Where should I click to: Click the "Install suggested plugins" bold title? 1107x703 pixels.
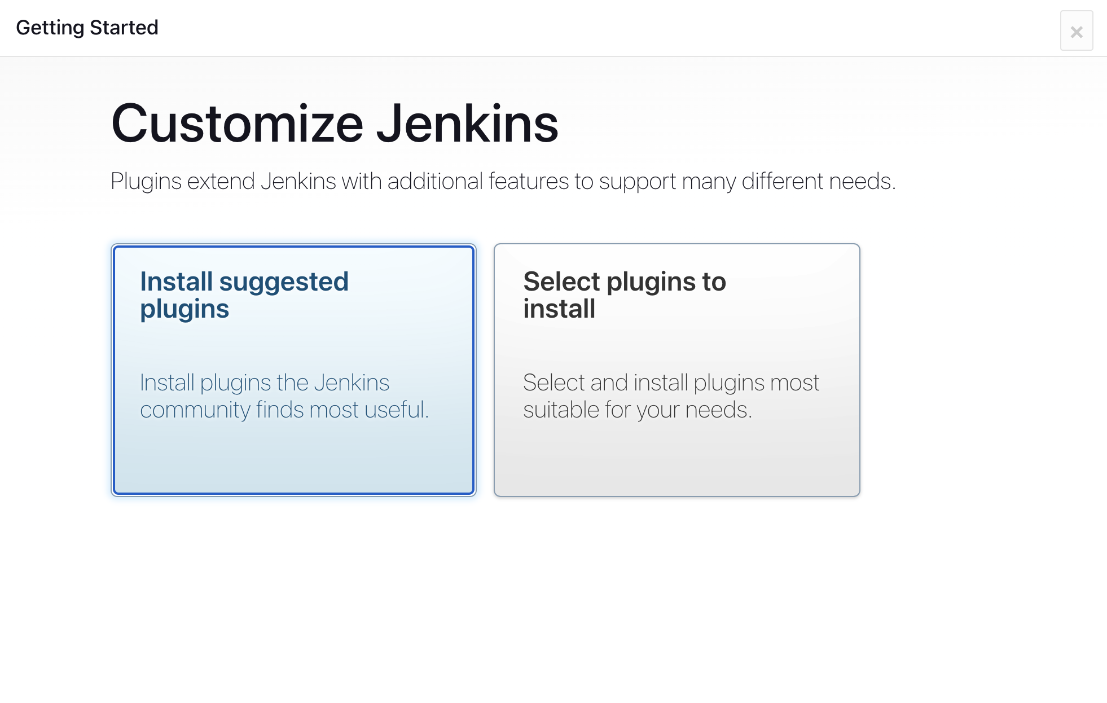point(244,296)
